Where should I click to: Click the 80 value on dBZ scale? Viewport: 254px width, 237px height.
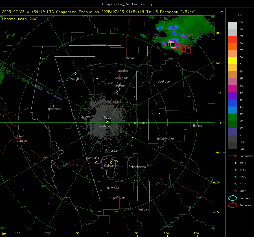[241, 22]
